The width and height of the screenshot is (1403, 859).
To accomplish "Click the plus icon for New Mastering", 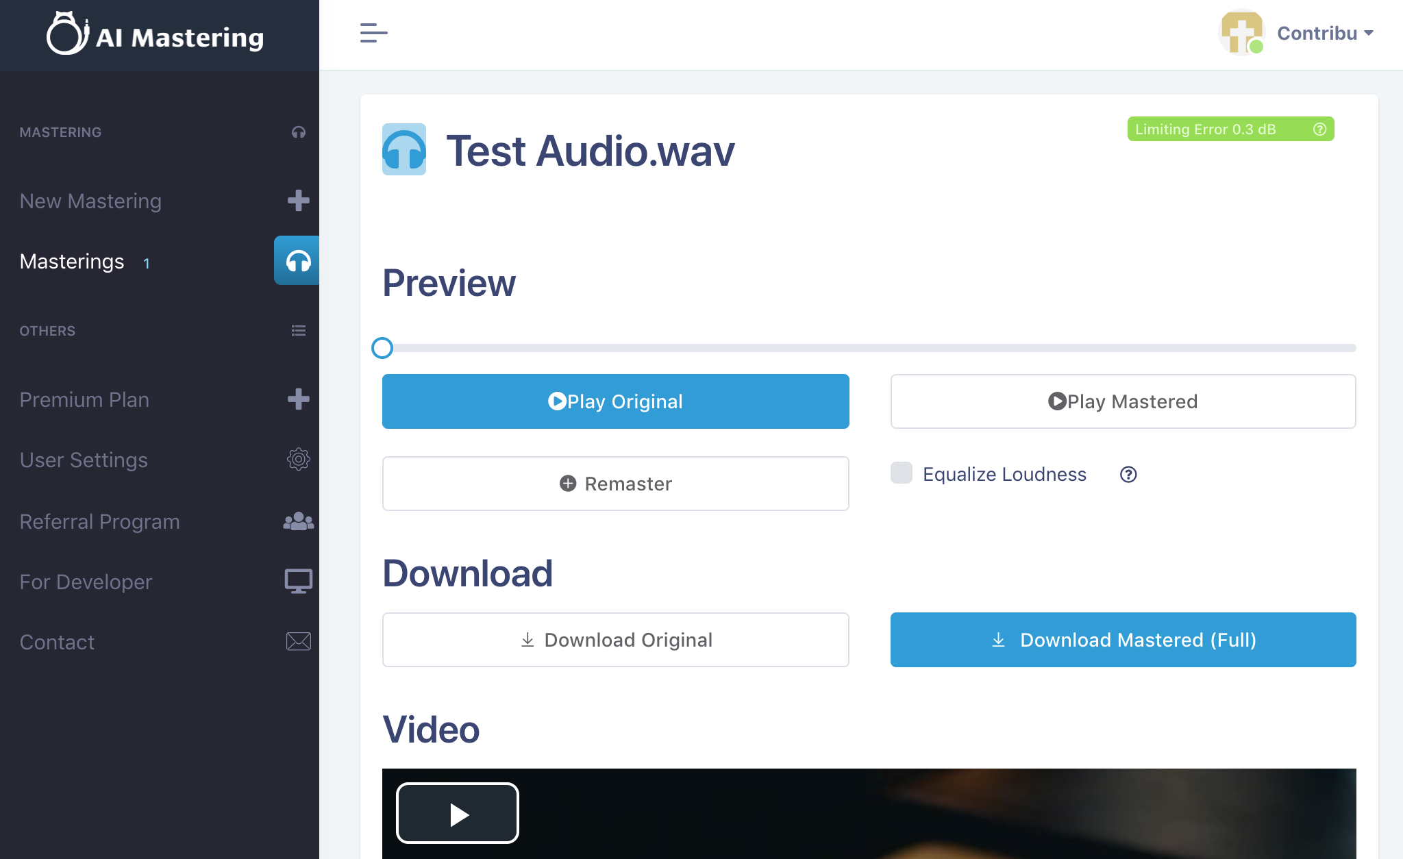I will 299,201.
